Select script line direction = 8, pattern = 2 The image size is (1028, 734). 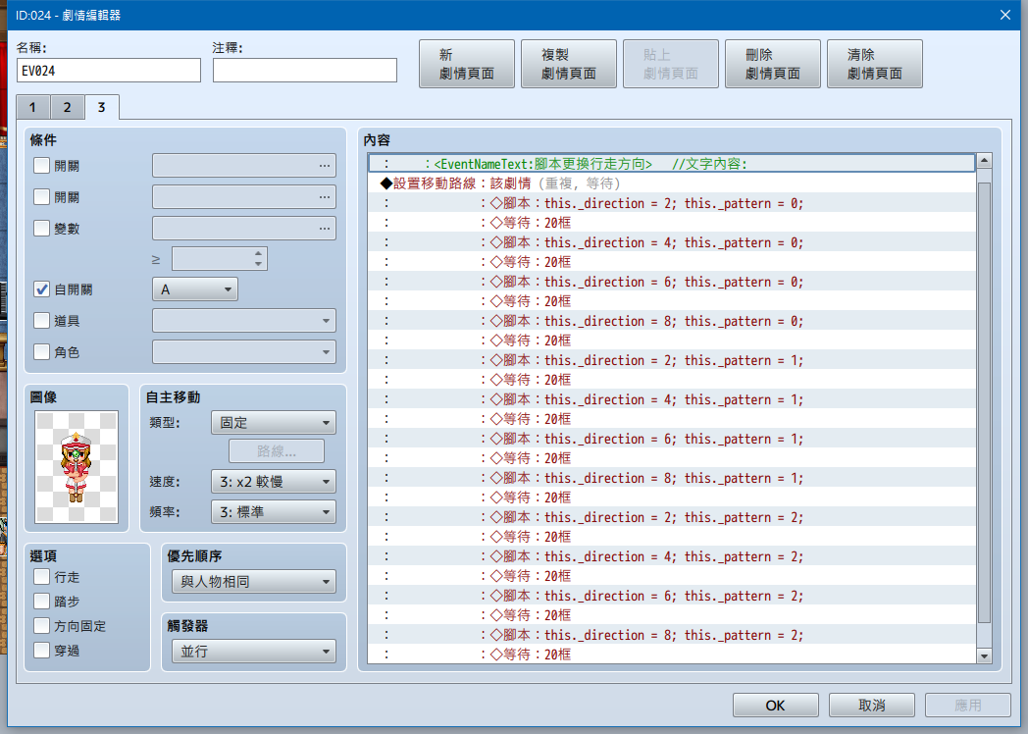pos(671,634)
